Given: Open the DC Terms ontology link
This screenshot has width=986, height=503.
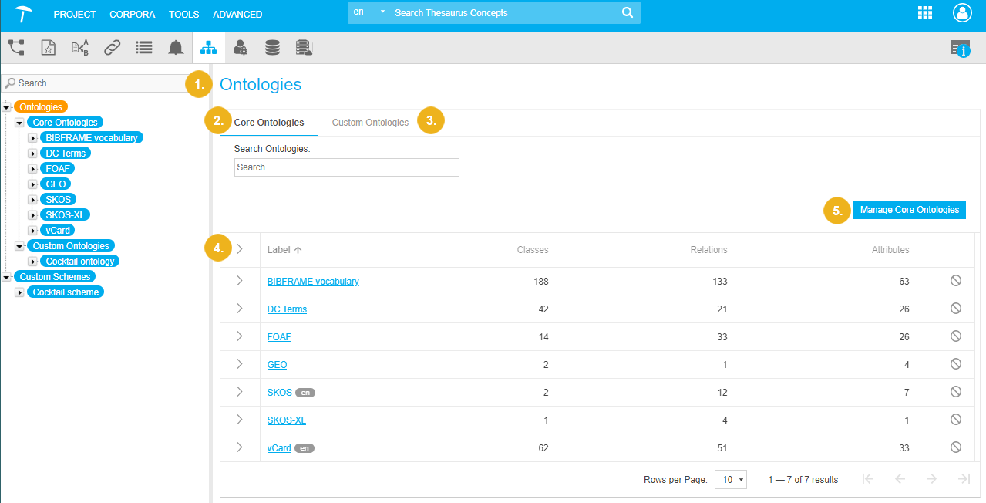Looking at the screenshot, I should (287, 309).
